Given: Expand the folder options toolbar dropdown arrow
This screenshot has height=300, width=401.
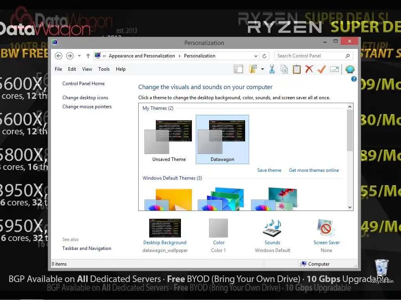Looking at the screenshot, I should tap(262, 69).
